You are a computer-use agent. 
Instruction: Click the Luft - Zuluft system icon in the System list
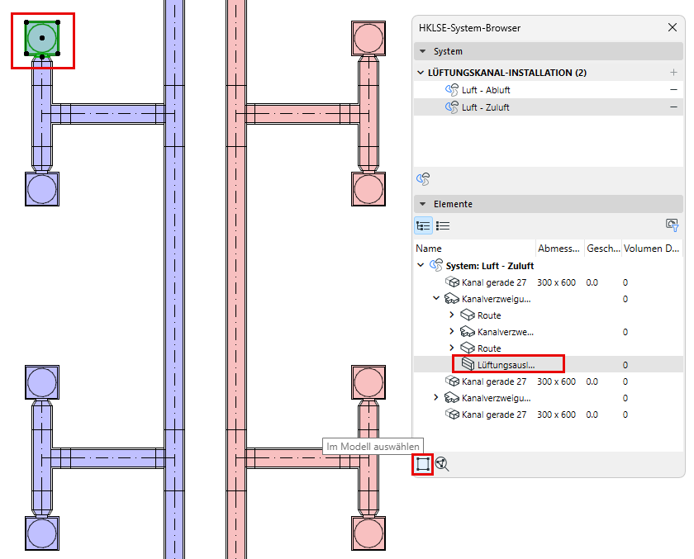coord(451,107)
